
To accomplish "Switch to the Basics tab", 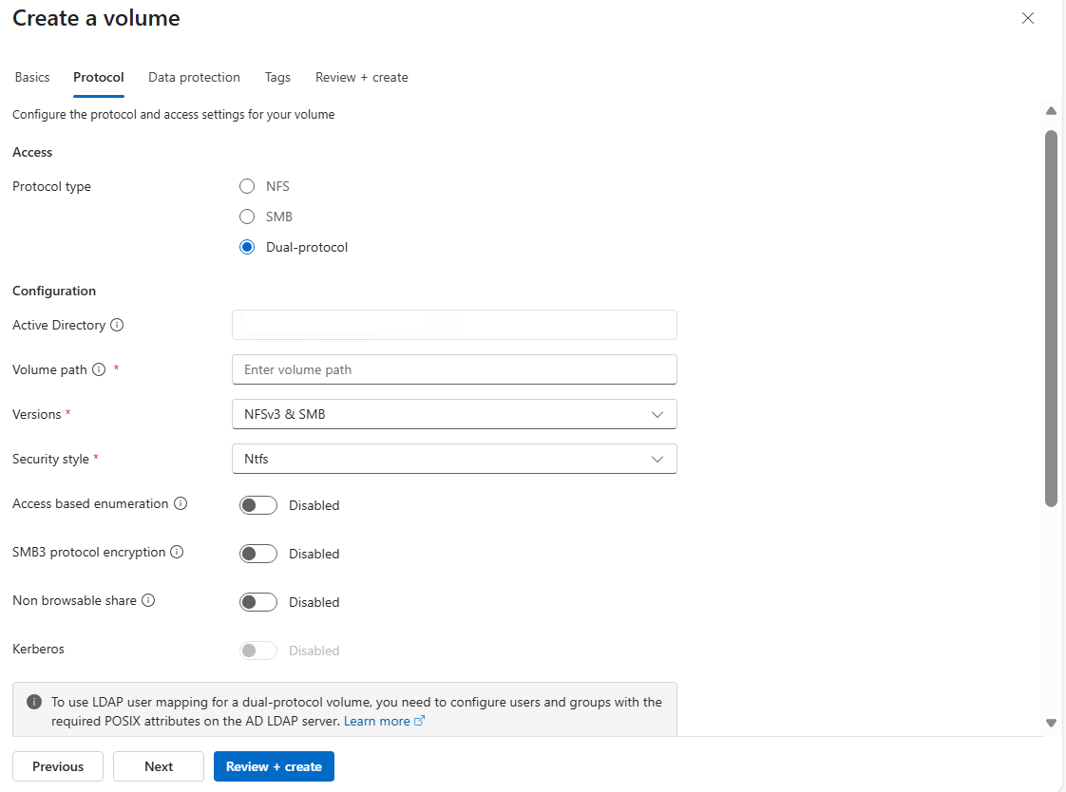I will [32, 78].
